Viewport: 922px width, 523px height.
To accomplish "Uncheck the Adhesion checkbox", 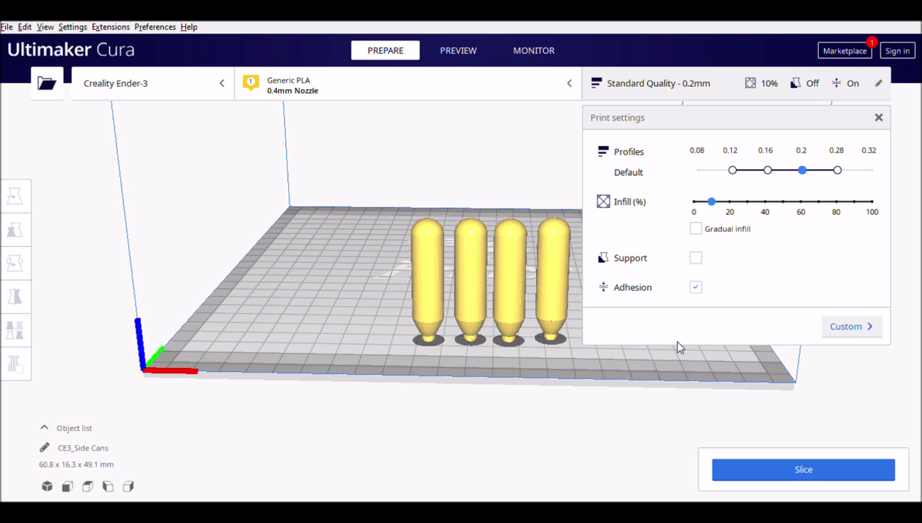I will point(695,287).
